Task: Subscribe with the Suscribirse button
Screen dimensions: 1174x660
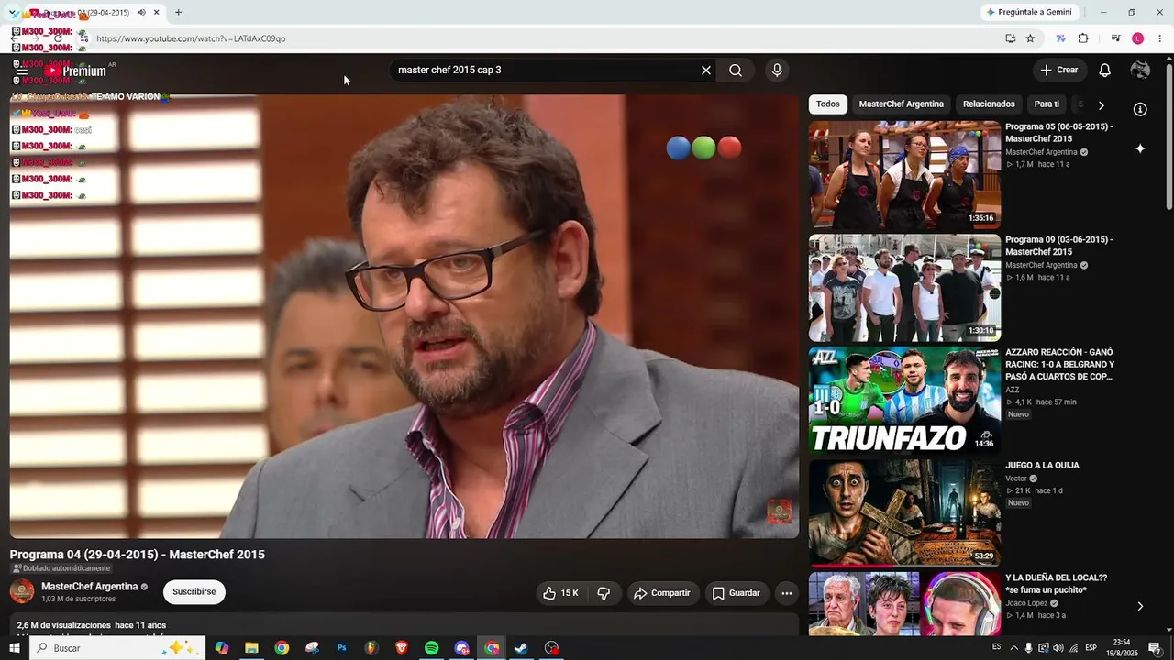Action: (194, 592)
